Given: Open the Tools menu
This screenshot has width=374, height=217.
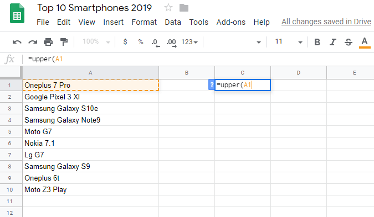Looking at the screenshot, I should click(x=199, y=22).
